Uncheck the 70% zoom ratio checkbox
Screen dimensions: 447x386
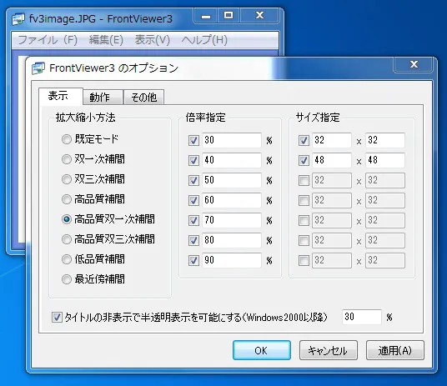coord(193,220)
